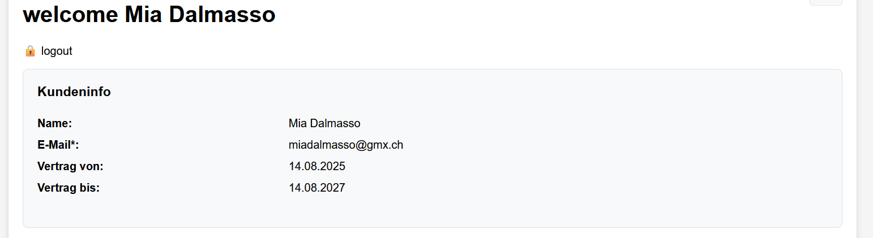The image size is (873, 238).
Task: Click the E-Mail*: field label
Action: pos(58,145)
